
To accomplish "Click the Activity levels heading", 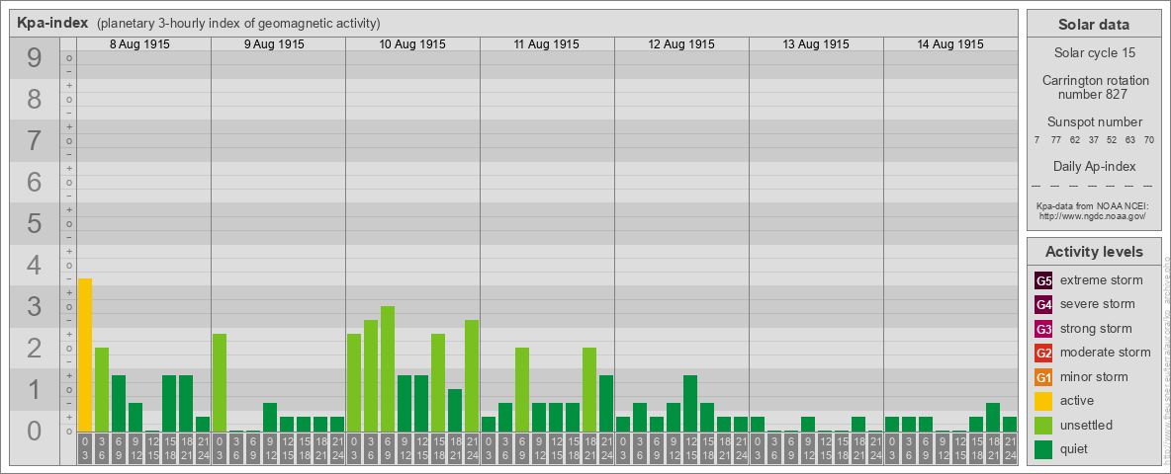I will pyautogui.click(x=1094, y=252).
